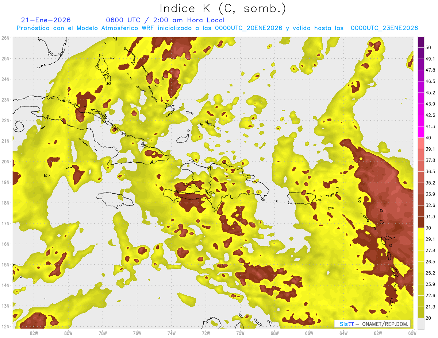
Task: Click the color bar value "31.3"
Action: [430, 217]
